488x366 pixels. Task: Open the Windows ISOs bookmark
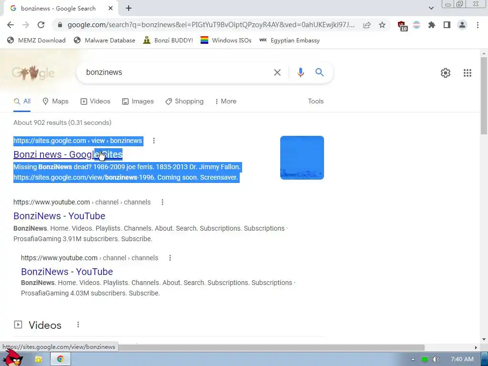click(x=226, y=40)
